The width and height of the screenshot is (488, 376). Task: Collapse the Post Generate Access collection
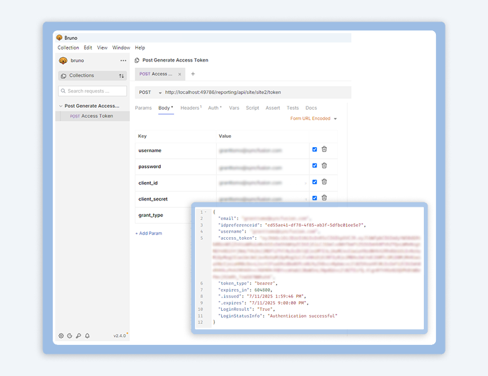coord(61,106)
